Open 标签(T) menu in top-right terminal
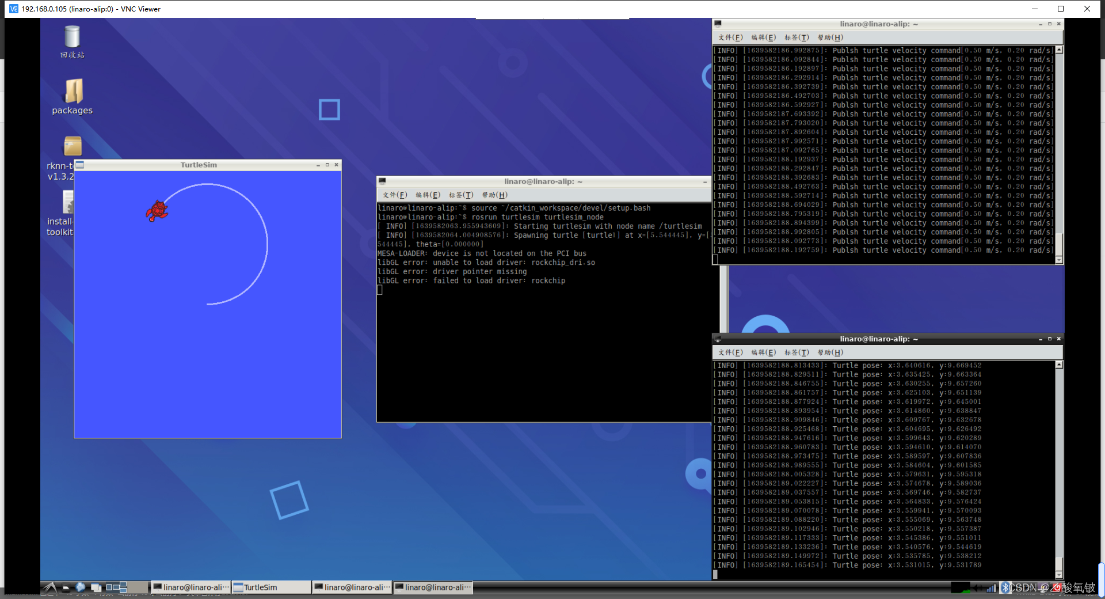 [797, 37]
